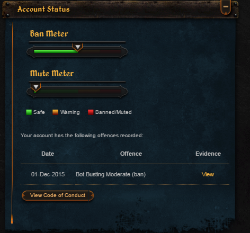Click the Ban Meter pointer marker
Image resolution: width=250 pixels, height=233 pixels.
pos(77,47)
